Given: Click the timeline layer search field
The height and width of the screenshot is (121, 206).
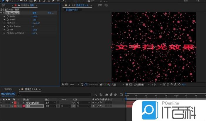Looking at the screenshot, I should pos(44,95).
